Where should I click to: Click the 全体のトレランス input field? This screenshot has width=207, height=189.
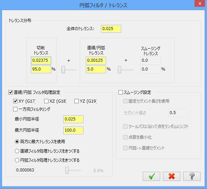111,29
